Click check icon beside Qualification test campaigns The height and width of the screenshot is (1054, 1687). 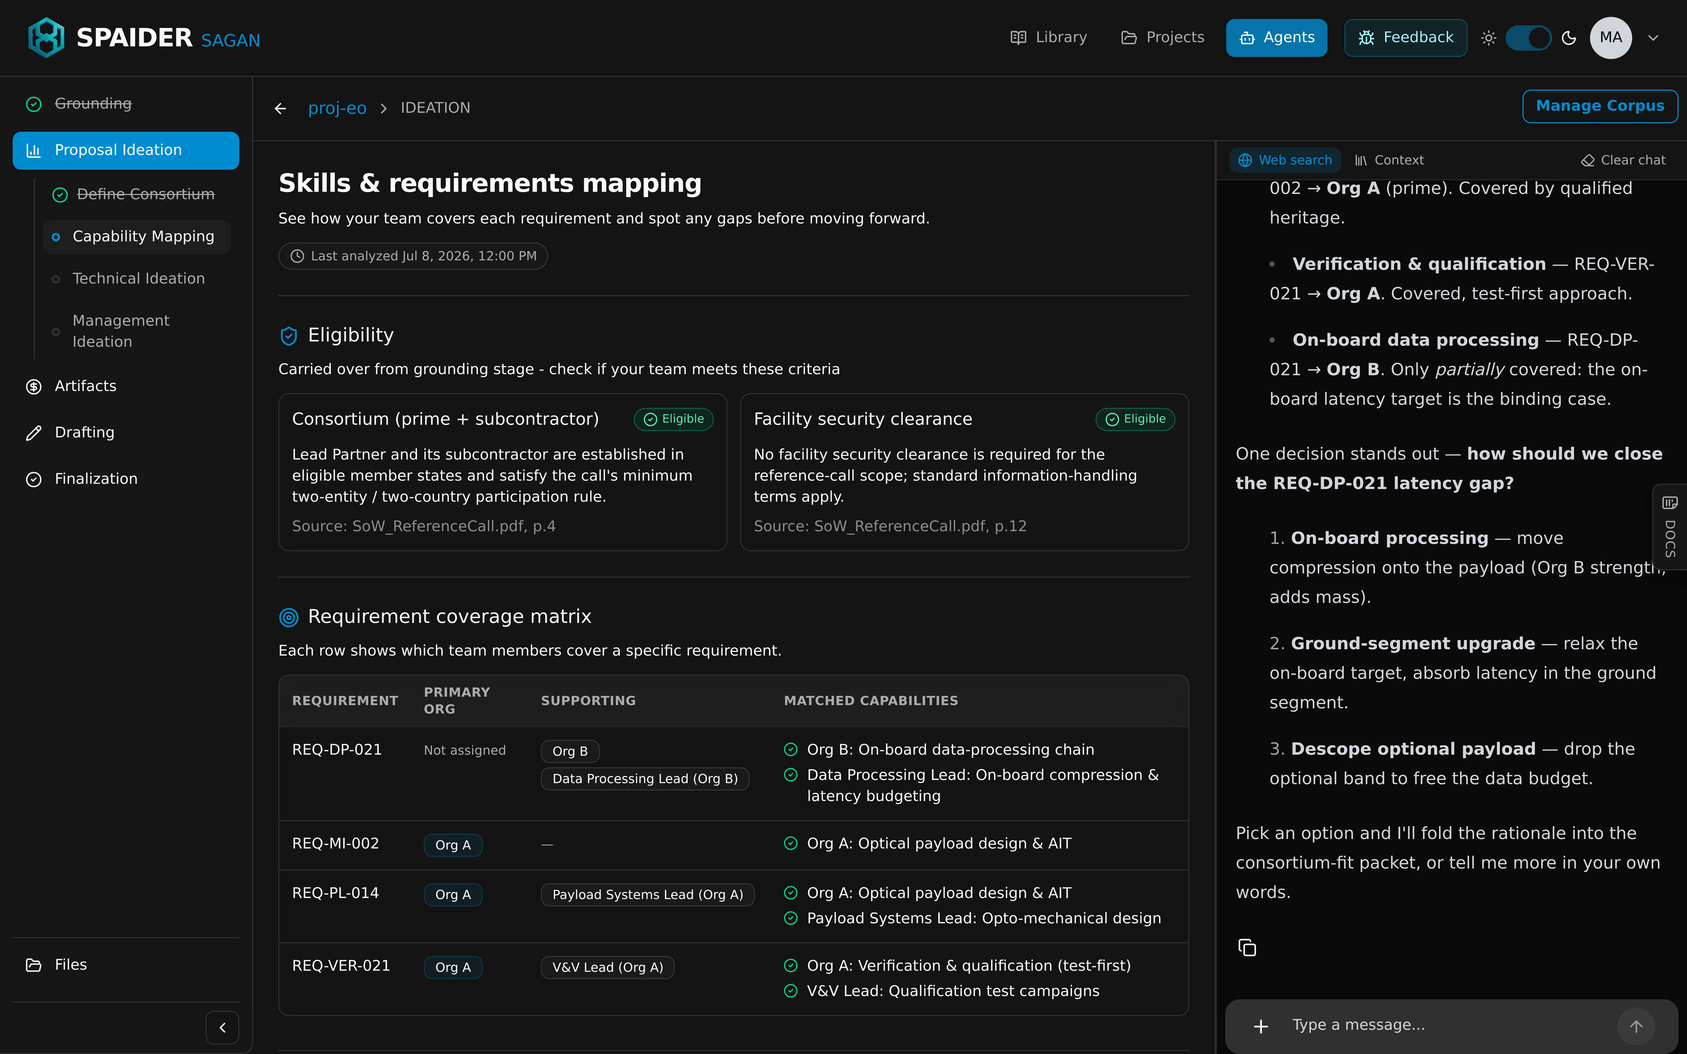pos(790,991)
